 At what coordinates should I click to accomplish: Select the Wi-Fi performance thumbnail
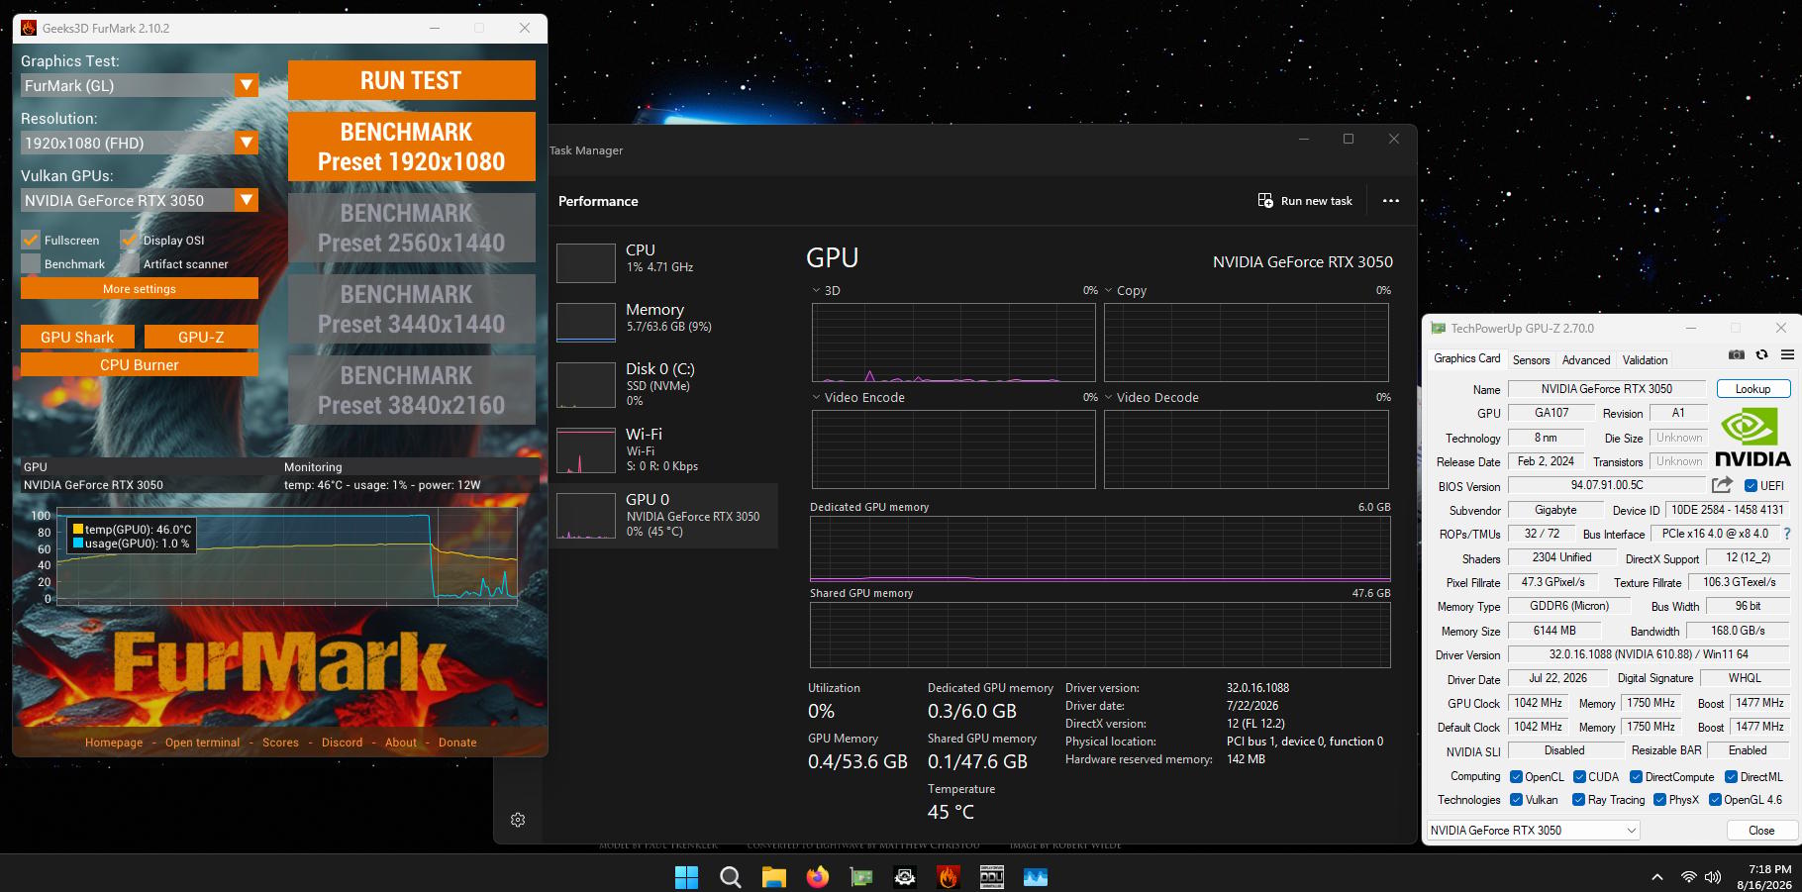[x=586, y=450]
